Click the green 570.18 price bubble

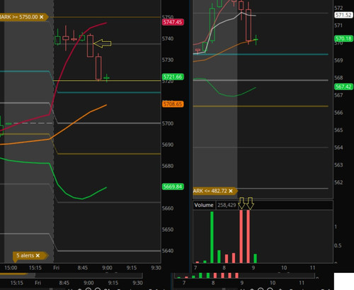click(x=343, y=38)
